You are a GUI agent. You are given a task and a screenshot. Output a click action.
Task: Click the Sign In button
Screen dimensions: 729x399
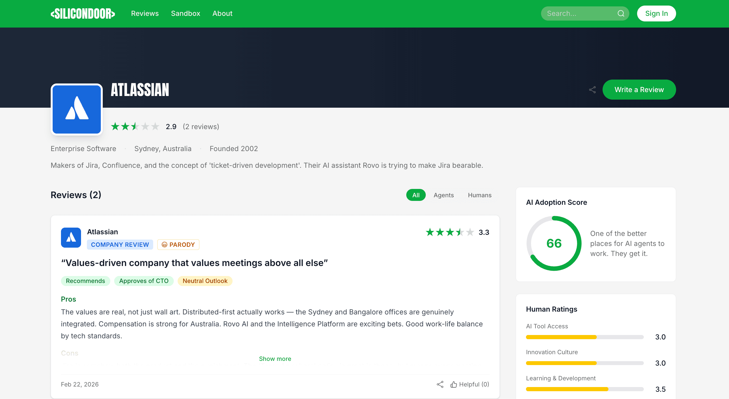[x=656, y=14]
